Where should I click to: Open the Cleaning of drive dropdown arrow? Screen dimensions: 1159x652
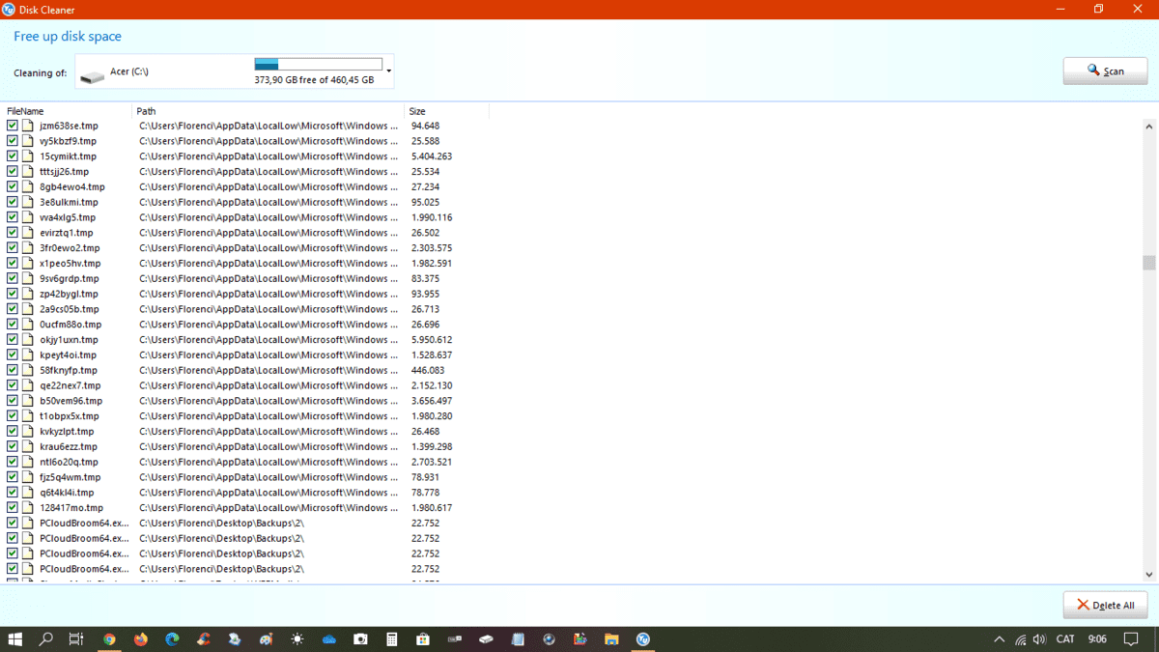click(x=389, y=71)
